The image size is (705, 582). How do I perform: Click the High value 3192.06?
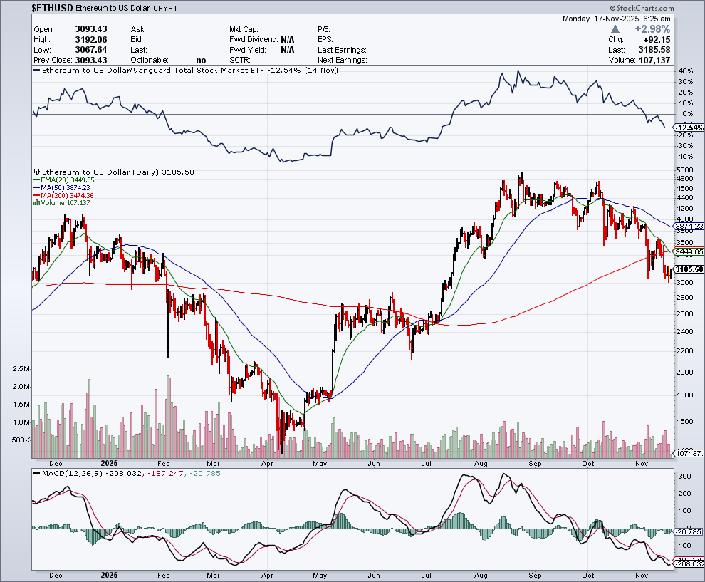91,40
